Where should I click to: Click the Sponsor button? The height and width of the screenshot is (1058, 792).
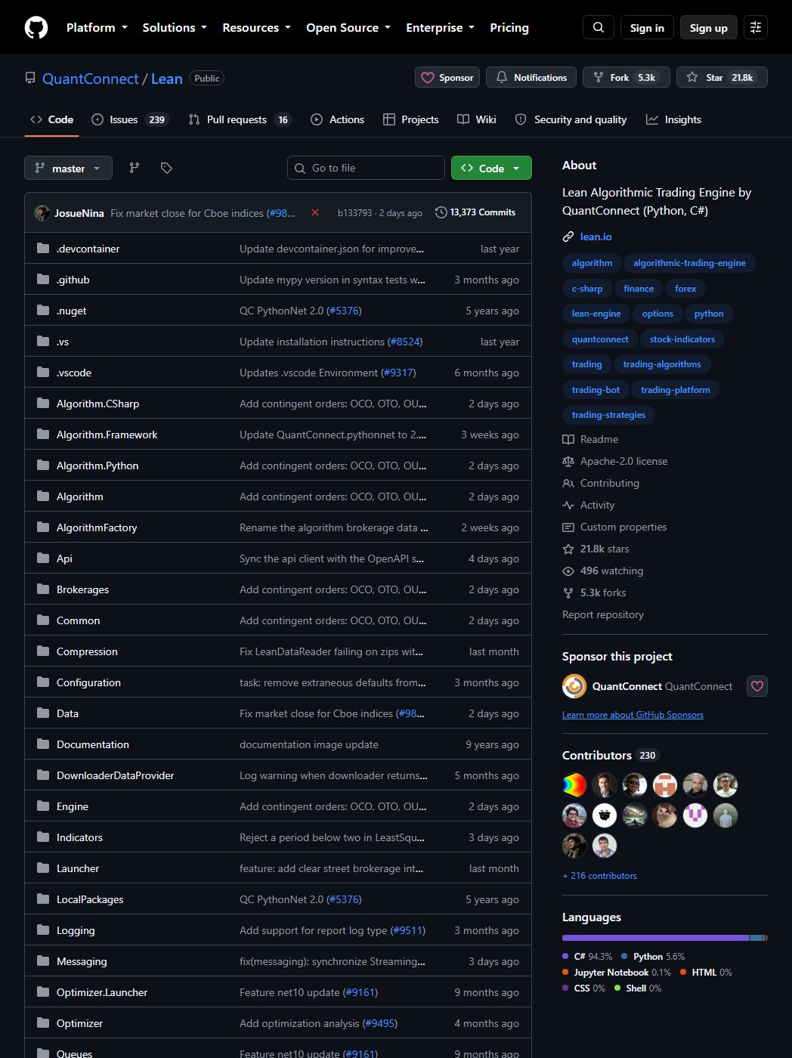447,77
